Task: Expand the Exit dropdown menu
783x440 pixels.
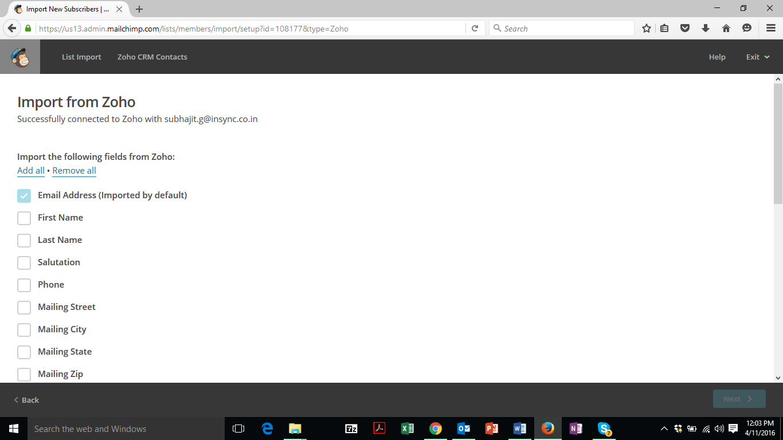Action: (758, 57)
